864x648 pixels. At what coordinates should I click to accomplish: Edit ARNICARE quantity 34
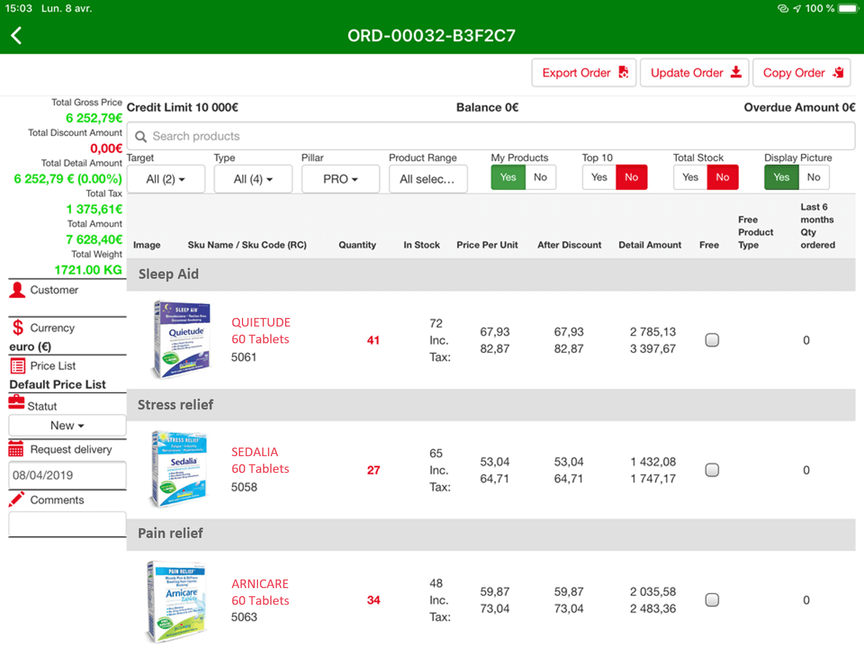373,600
